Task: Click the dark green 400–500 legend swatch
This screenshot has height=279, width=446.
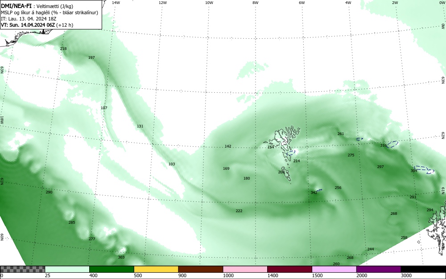Action: (x=111, y=269)
